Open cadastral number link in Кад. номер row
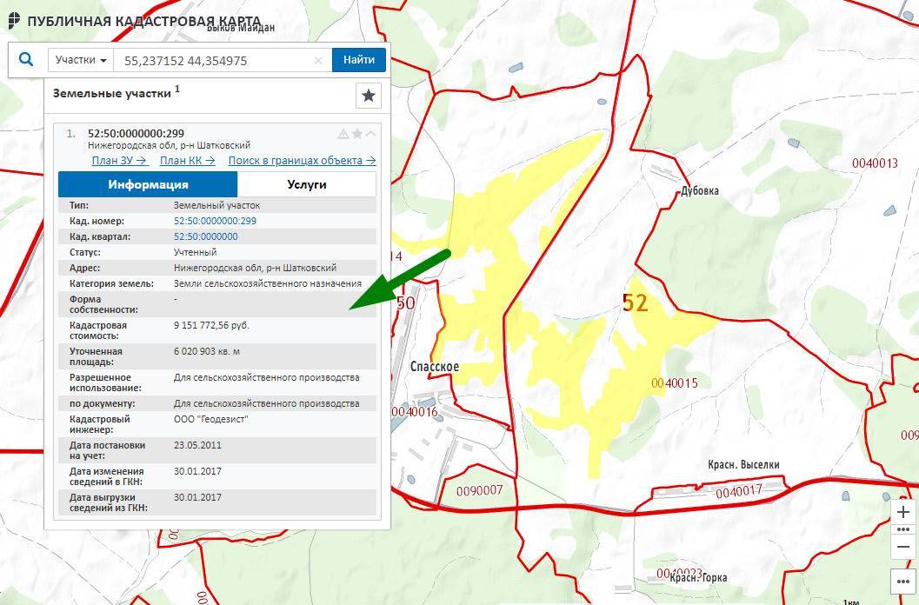This screenshot has height=605, width=919. (215, 221)
